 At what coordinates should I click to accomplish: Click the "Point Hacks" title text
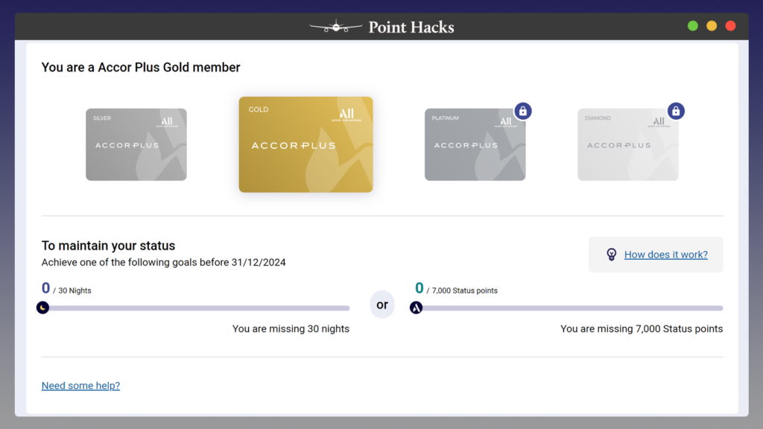pos(411,27)
